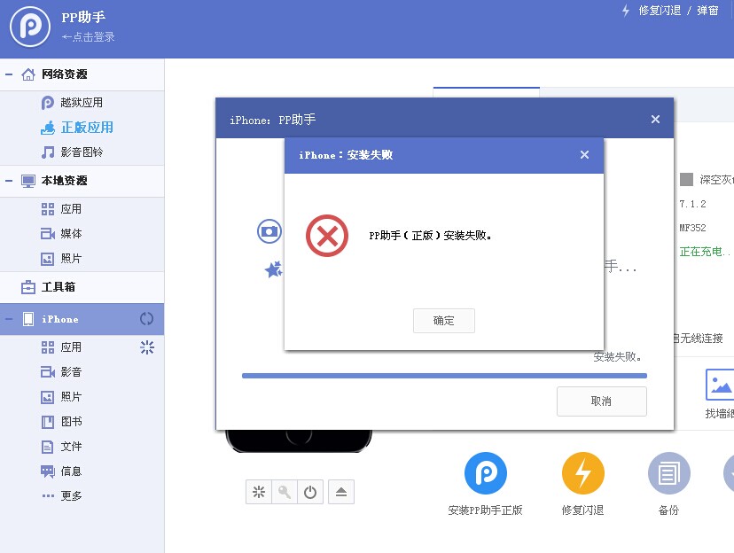Click the refresh icon on iPhone row
Image resolution: width=734 pixels, height=553 pixels.
click(146, 319)
